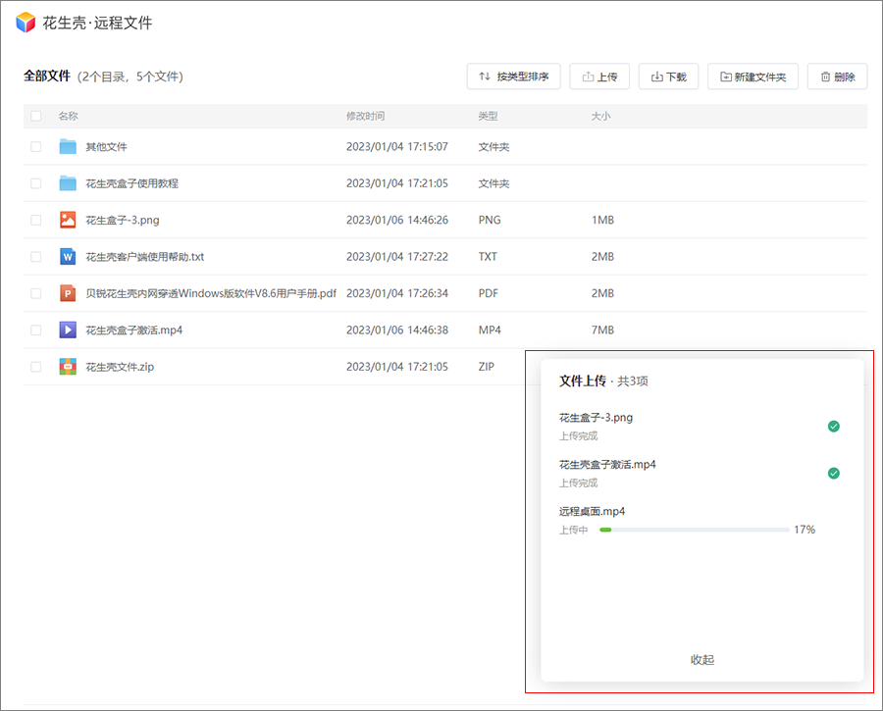Click 花生壳盒子激活.mp4 in the upload panel
This screenshot has height=711, width=883.
pos(607,465)
